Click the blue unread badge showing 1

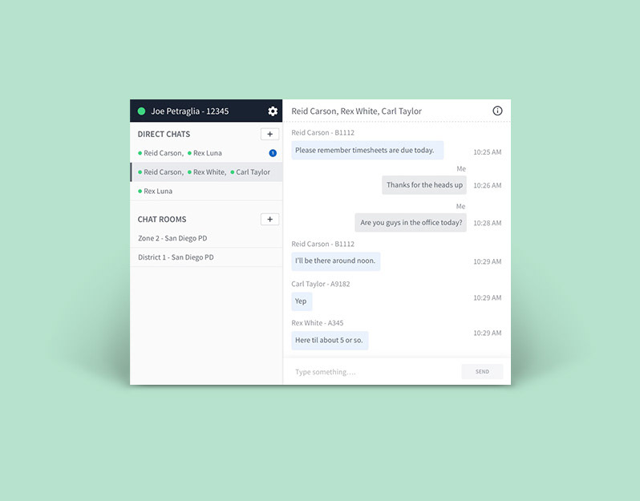[x=273, y=153]
